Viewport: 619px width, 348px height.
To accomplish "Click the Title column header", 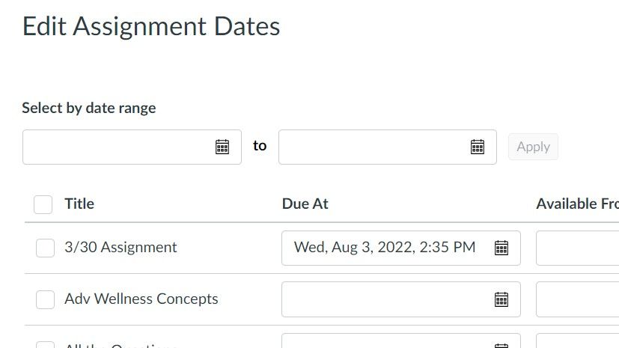I will click(x=79, y=204).
